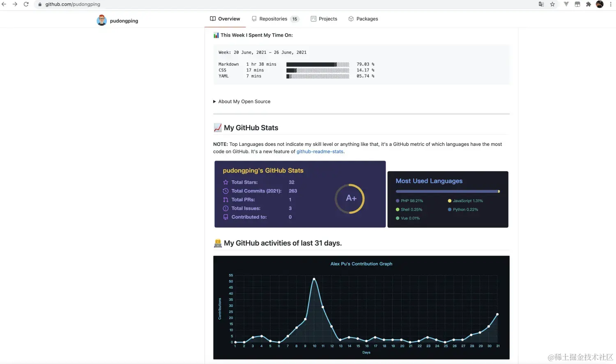
Task: Click the pudongping avatar image
Action: (101, 20)
